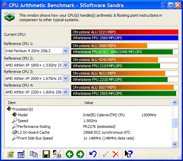The height and width of the screenshot is (161, 183).
Task: Save report with the floppy disk icon
Action: click(46, 154)
